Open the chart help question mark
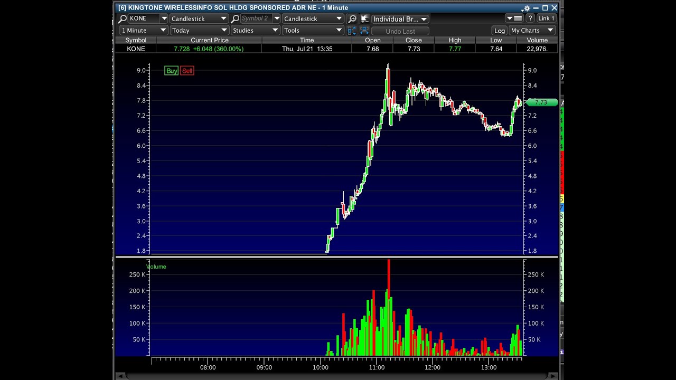Image resolution: width=676 pixels, height=380 pixels. [x=530, y=18]
